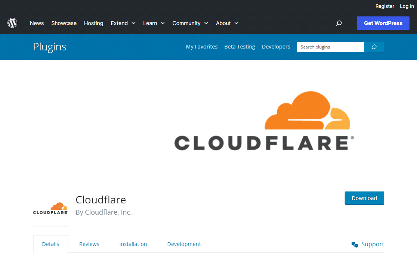Click the Register link
Screen dimensions: 417x265
[384, 6]
